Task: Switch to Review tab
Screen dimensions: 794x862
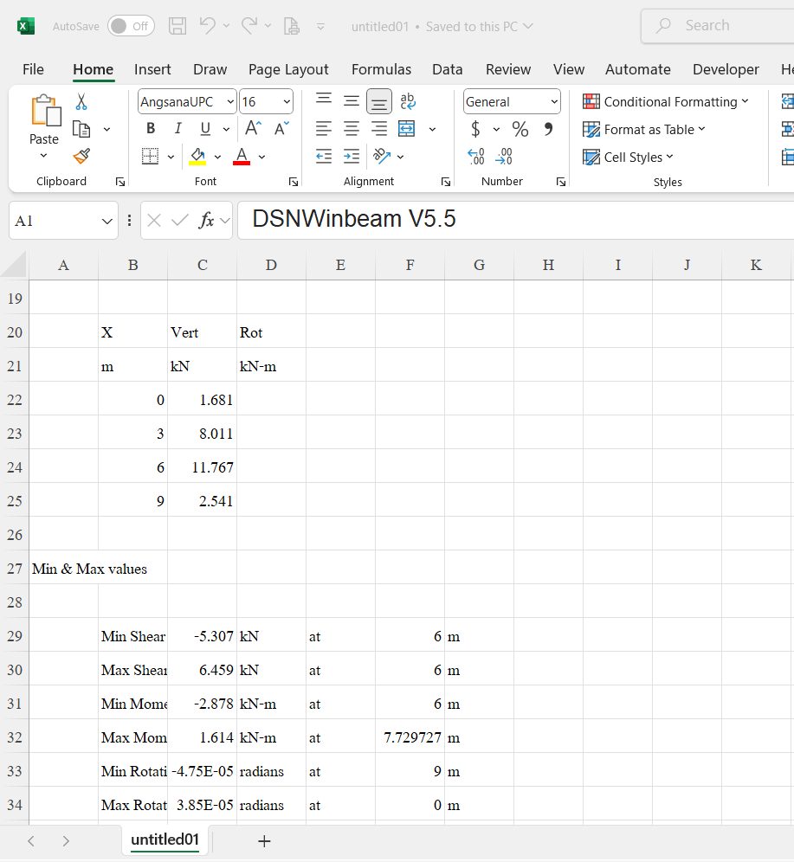Action: 508,69
